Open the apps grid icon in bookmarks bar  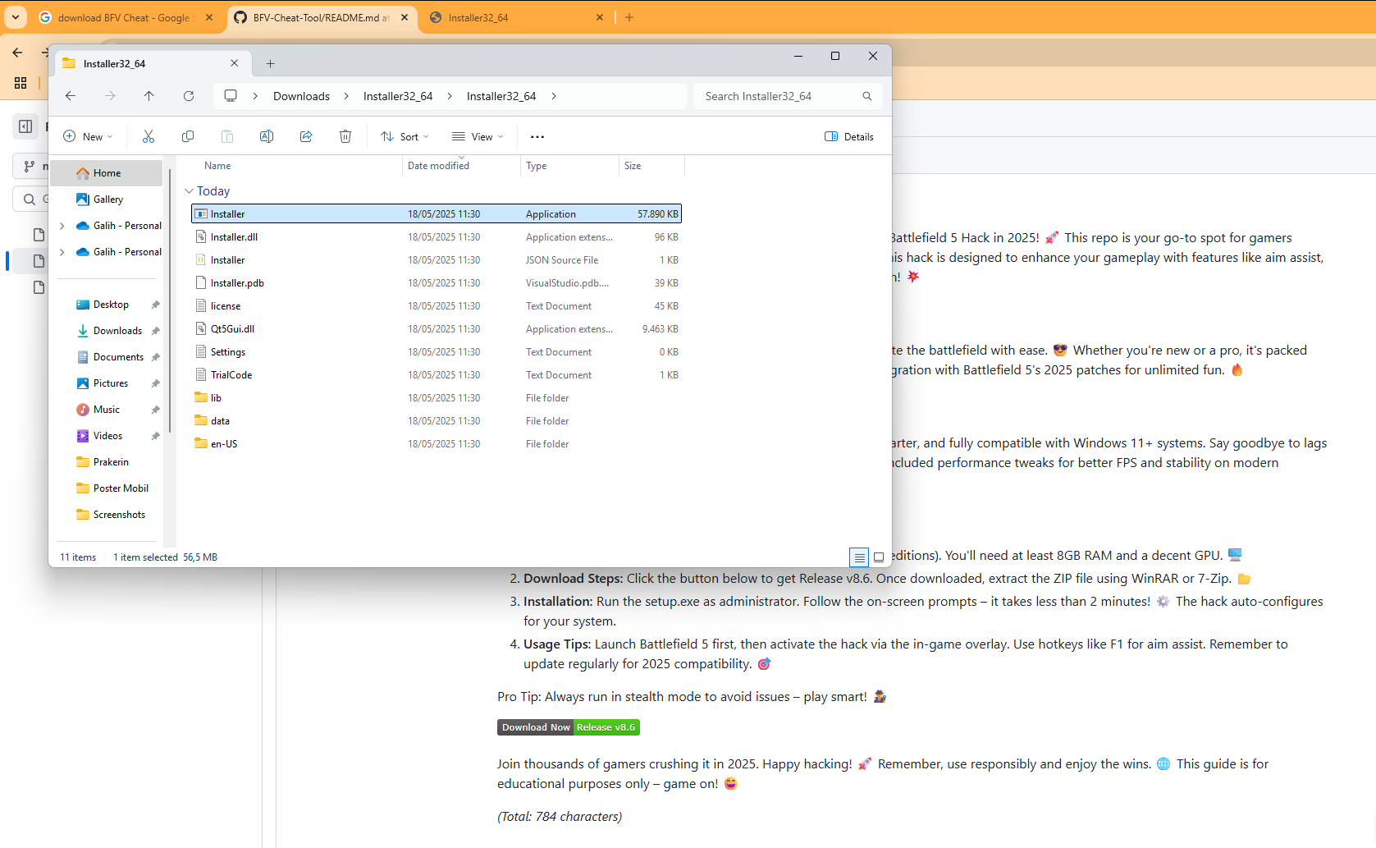click(x=21, y=83)
